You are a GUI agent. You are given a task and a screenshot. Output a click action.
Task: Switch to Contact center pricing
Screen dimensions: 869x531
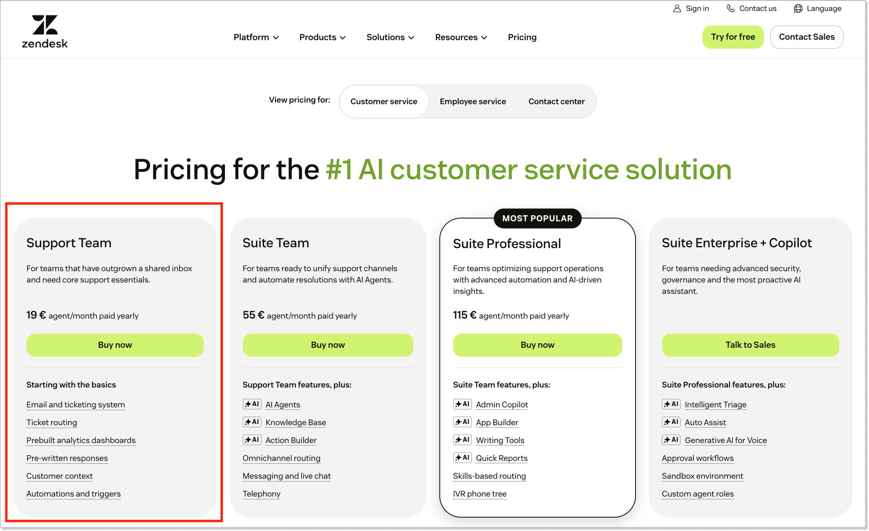pos(557,101)
